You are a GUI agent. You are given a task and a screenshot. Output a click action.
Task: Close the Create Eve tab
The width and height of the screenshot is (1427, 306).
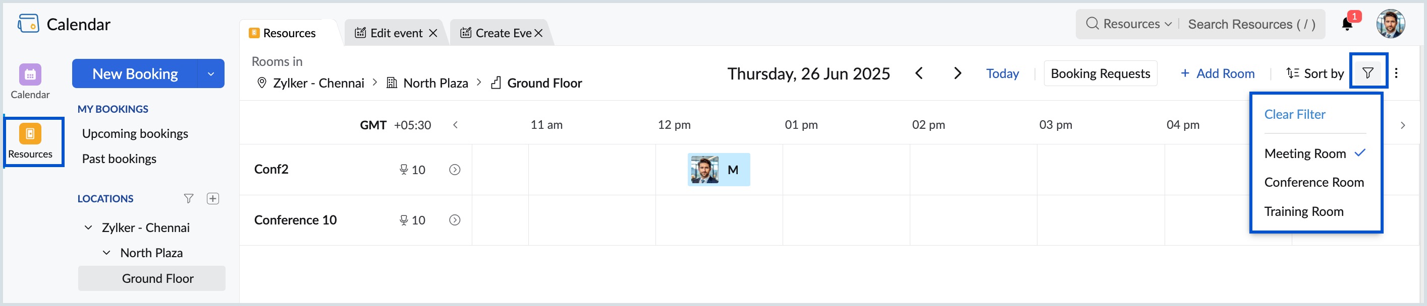tap(538, 33)
